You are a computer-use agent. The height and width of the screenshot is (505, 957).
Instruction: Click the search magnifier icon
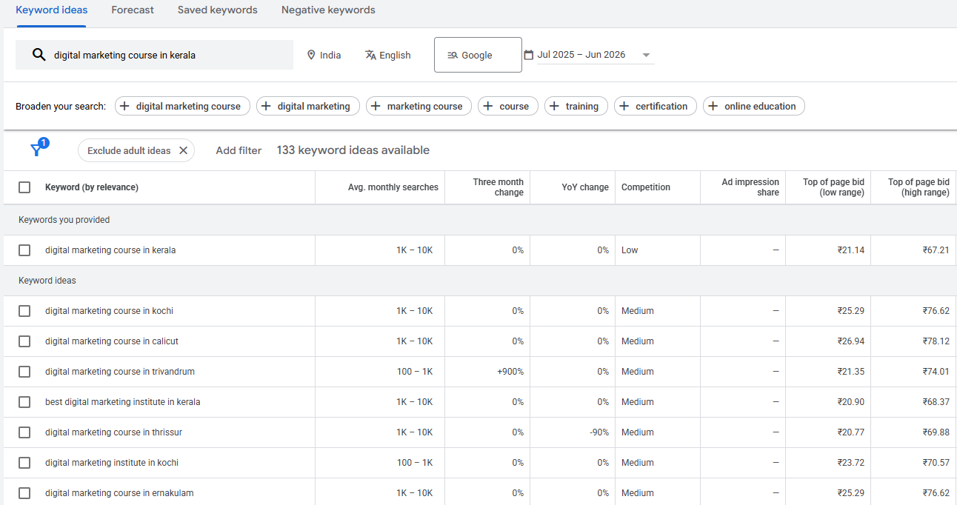[x=39, y=55]
